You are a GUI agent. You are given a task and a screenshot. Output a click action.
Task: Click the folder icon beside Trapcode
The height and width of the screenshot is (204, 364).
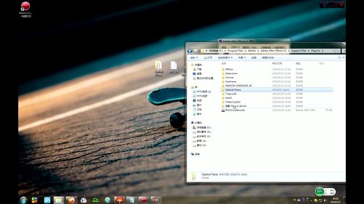click(x=223, y=93)
